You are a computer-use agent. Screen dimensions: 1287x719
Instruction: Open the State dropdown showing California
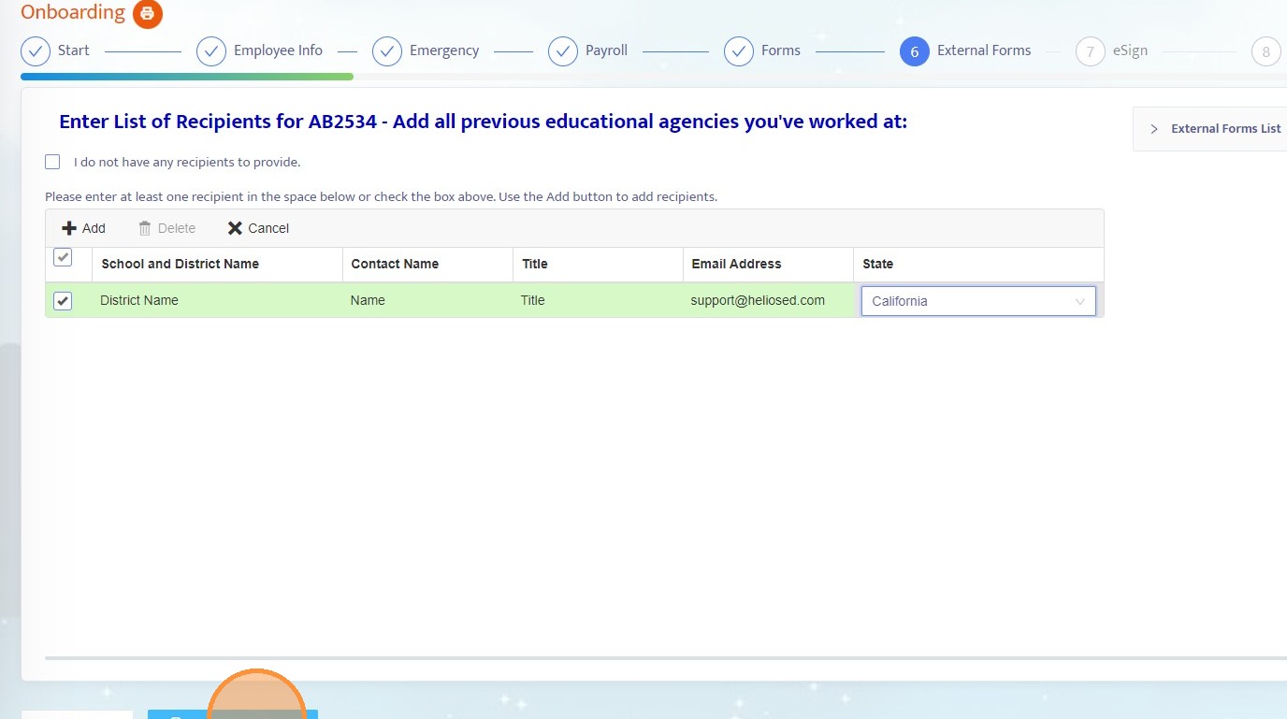(978, 301)
